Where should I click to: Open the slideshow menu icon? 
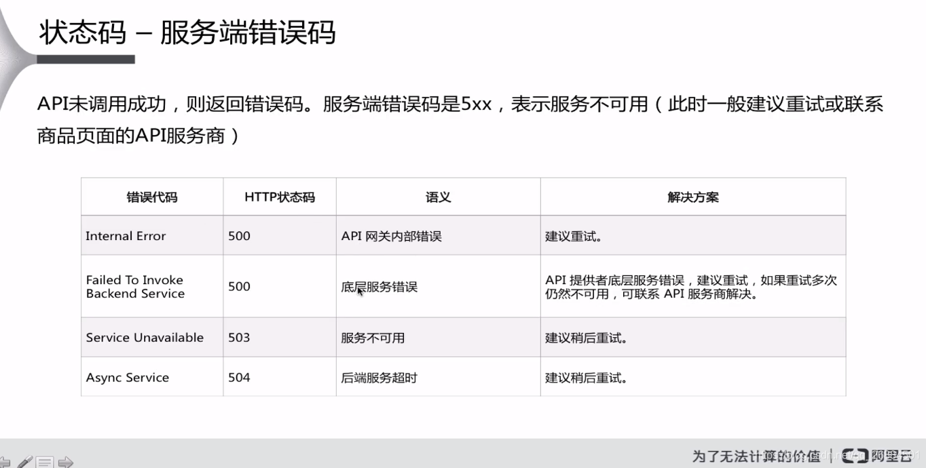click(x=45, y=463)
